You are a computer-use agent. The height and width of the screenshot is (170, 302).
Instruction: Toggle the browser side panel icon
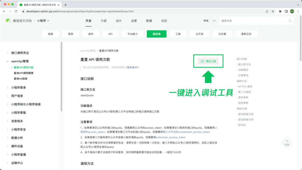[286, 11]
